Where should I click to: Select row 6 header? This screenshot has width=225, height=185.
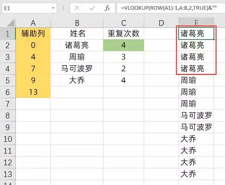tap(8, 92)
